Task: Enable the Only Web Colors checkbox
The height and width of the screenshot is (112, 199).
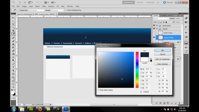Action: coord(99,90)
